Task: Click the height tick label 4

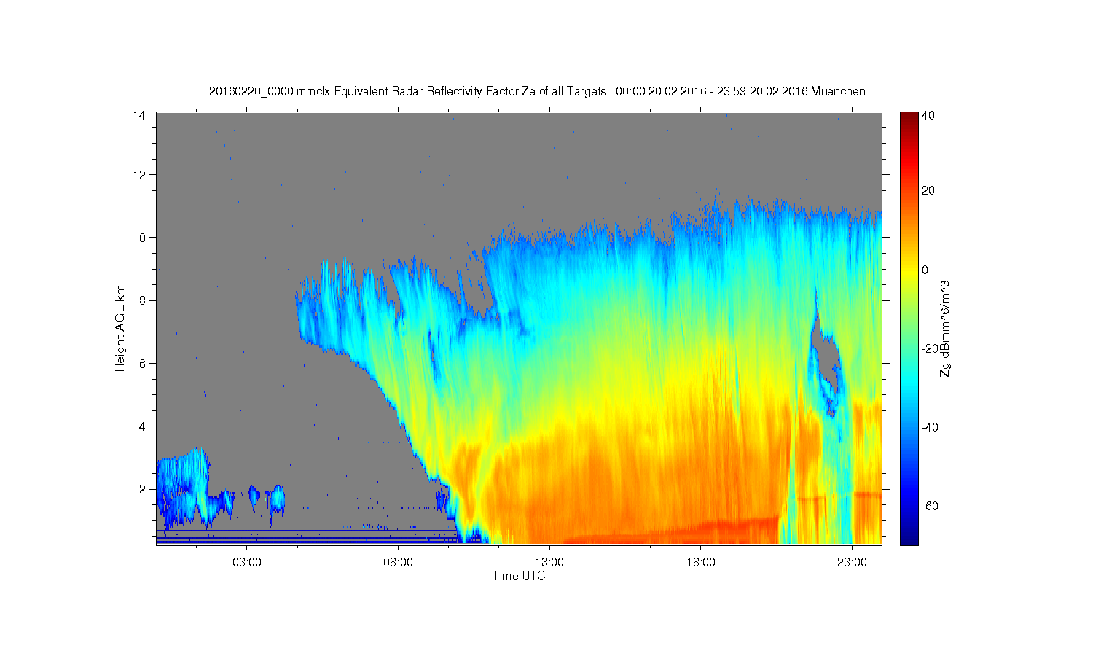Action: tap(144, 426)
